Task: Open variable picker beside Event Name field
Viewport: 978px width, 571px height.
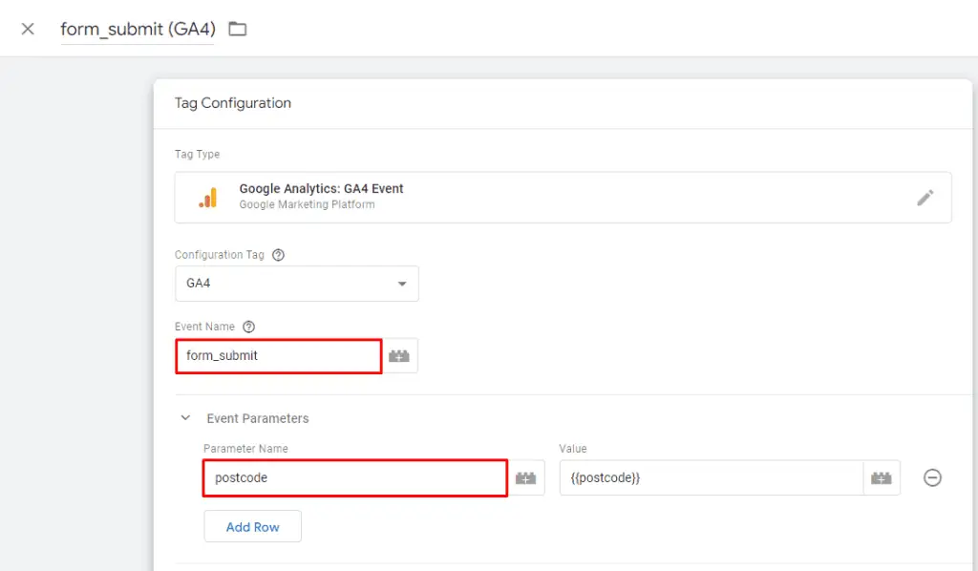Action: click(x=400, y=355)
